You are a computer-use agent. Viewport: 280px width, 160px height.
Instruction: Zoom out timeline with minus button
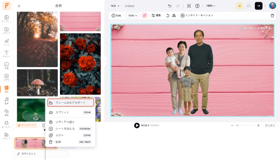point(232,125)
